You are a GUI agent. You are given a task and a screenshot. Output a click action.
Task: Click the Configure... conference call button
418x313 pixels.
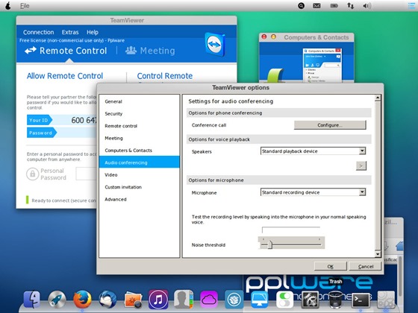coord(330,125)
